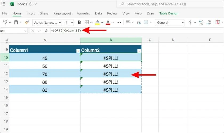Click the cancel X icon in formula bar
This screenshot has height=133, width=224.
click(x=33, y=31)
